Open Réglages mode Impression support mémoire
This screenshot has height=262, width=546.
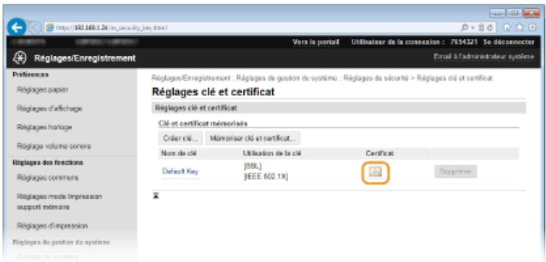[x=59, y=202]
